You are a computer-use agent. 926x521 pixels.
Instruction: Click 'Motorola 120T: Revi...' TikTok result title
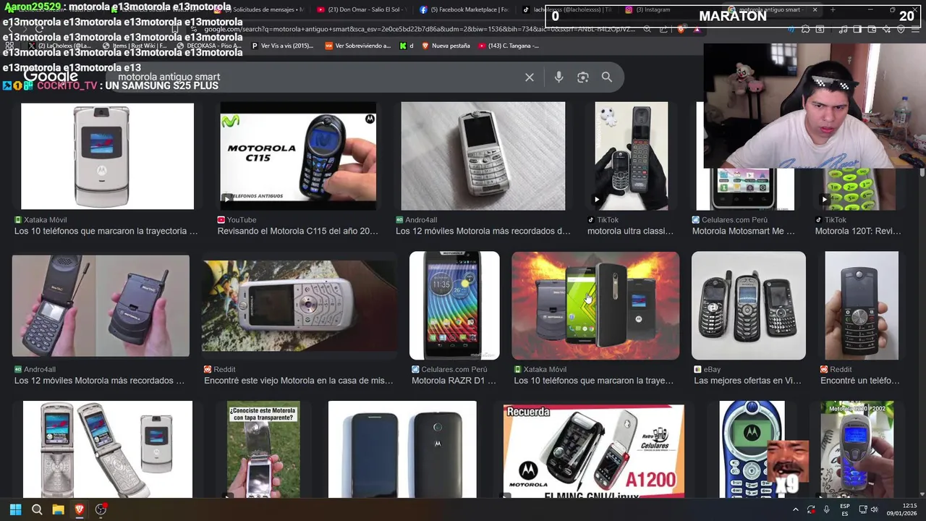[858, 231]
